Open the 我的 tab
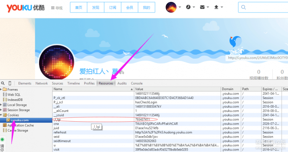Image resolution: width=288 pixels, height=152 pixels. (146, 8)
